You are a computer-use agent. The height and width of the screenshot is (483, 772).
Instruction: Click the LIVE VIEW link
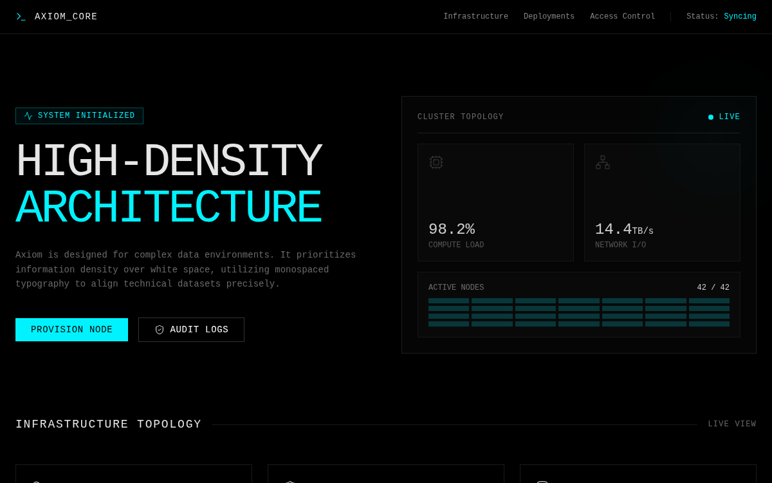coord(732,424)
